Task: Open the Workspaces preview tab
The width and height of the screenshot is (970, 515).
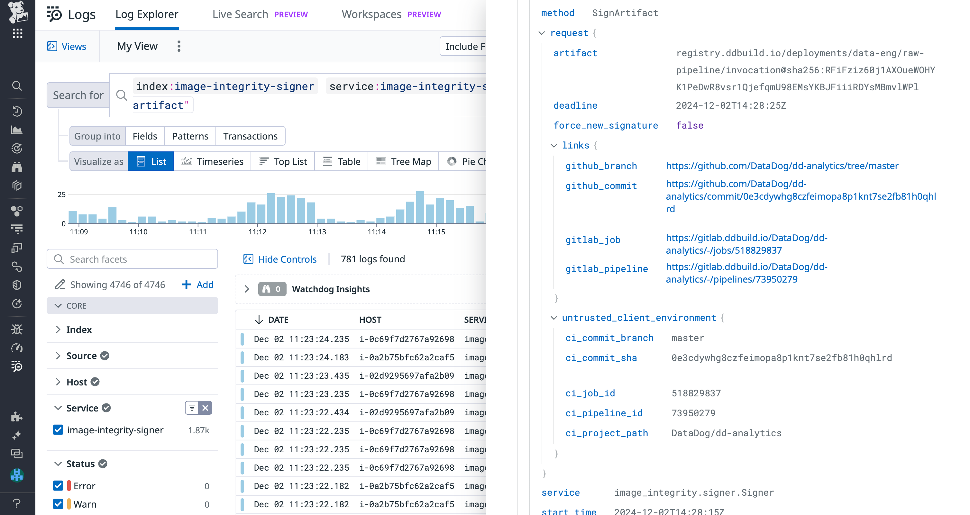Action: 371,14
